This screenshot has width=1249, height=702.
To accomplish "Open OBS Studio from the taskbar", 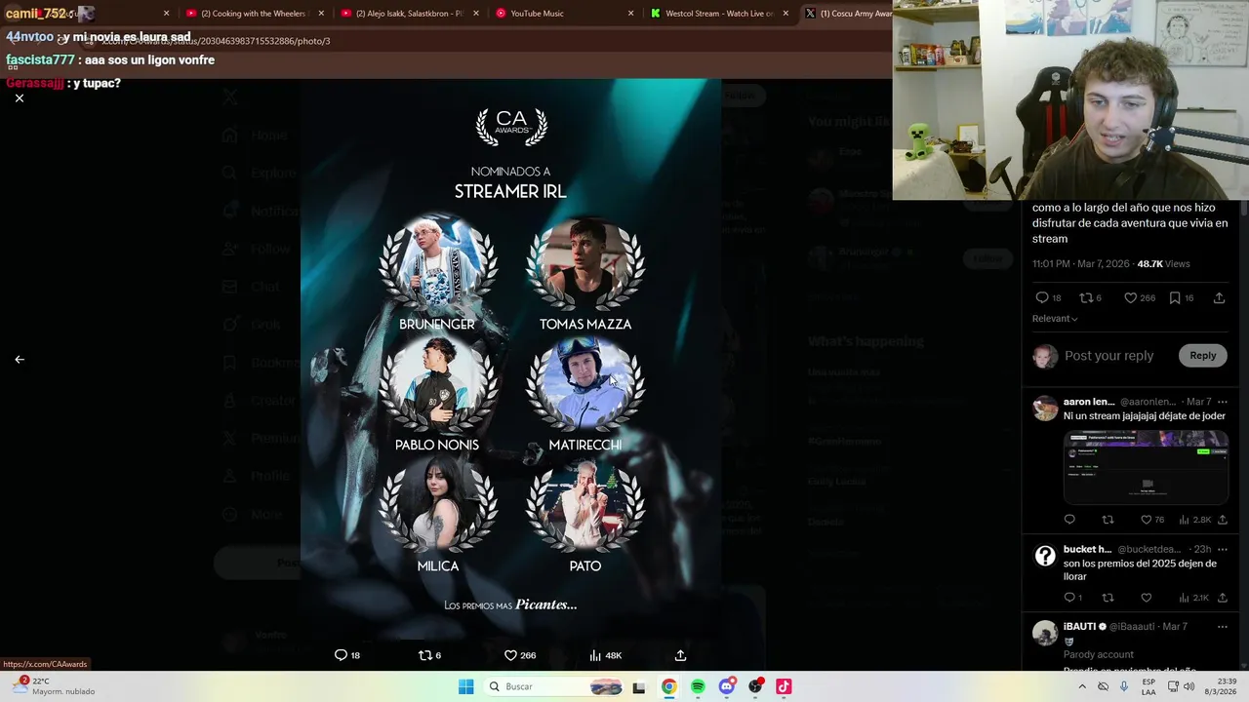I will click(x=755, y=686).
